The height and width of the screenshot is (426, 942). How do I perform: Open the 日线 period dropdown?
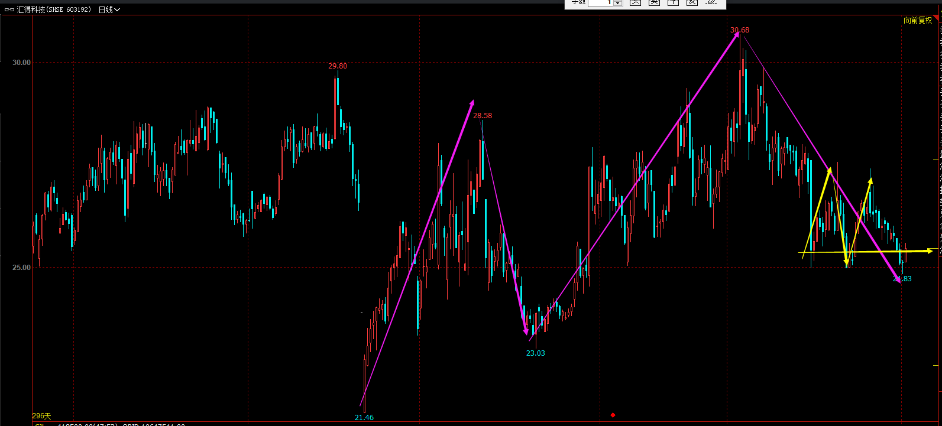[109, 10]
